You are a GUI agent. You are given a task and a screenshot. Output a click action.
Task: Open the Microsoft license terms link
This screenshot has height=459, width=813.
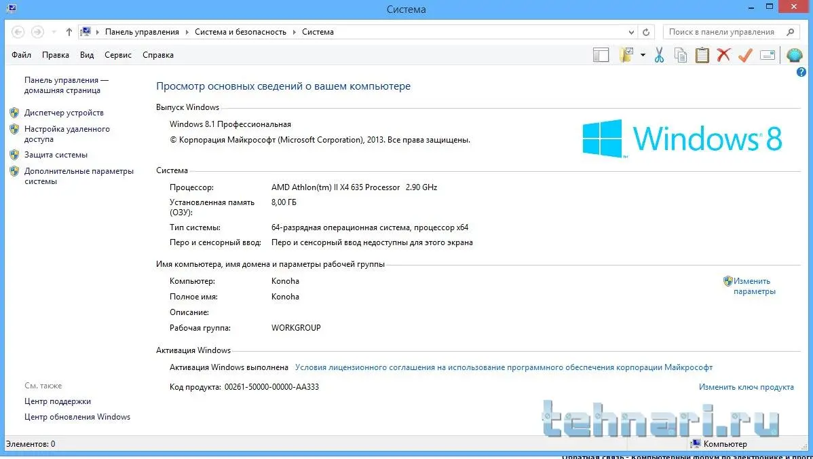click(x=504, y=367)
